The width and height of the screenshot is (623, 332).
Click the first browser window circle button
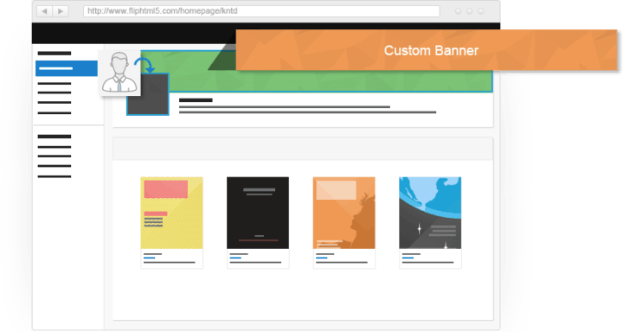(458, 11)
